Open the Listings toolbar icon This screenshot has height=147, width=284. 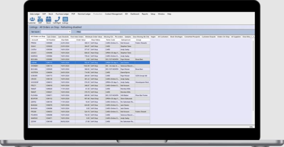(65, 20)
